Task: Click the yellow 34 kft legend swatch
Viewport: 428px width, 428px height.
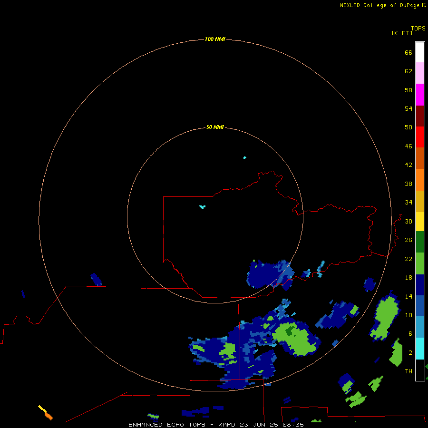Action: (x=420, y=222)
